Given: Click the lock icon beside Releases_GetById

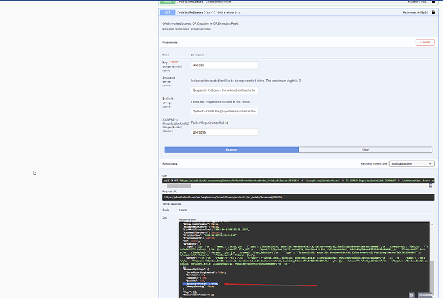Looking at the screenshot, I should click(433, 12).
